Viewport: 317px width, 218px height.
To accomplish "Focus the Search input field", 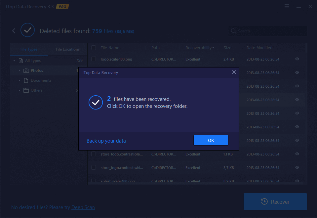I will (x=268, y=31).
